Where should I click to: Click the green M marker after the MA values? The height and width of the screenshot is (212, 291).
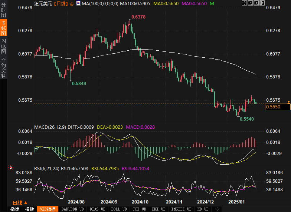click(212, 3)
